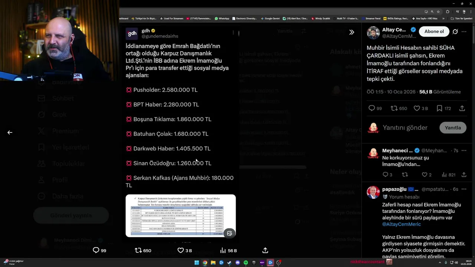The height and width of the screenshot is (267, 475).
Task: Like Meyhaneci reply heart with 2
Action: pyautogui.click(x=426, y=175)
